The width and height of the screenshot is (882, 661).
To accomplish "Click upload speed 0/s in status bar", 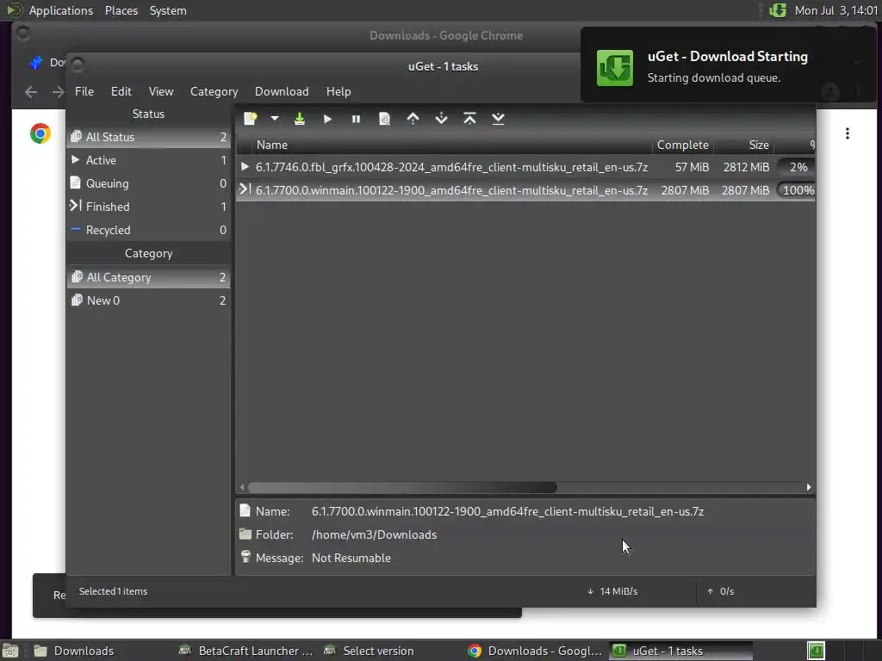I will pyautogui.click(x=721, y=591).
